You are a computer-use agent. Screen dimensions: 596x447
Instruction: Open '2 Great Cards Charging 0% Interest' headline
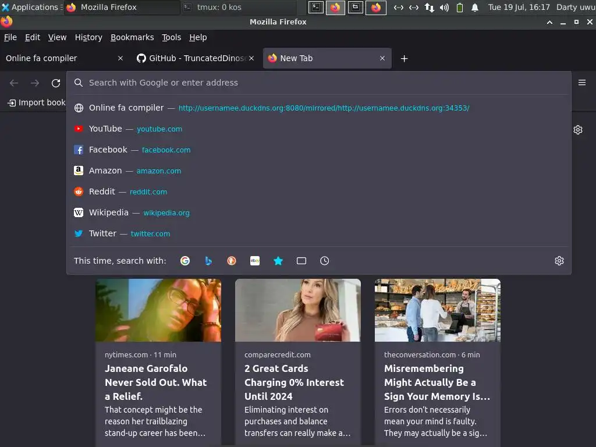click(x=294, y=382)
